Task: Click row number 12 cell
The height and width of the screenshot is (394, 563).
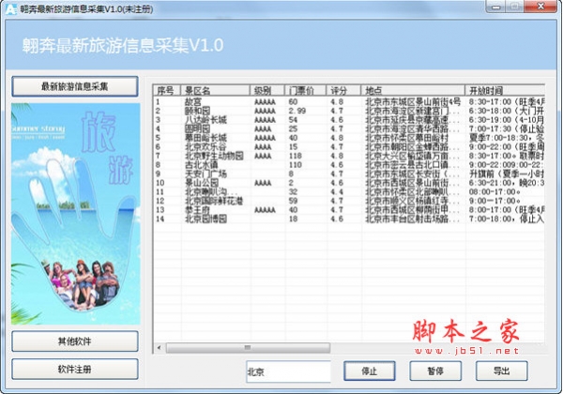Action: click(160, 201)
